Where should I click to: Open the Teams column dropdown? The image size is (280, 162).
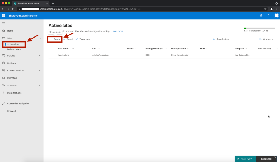[x=136, y=49]
